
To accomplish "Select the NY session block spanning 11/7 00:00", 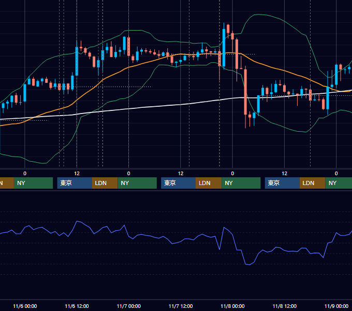I will pos(137,183).
